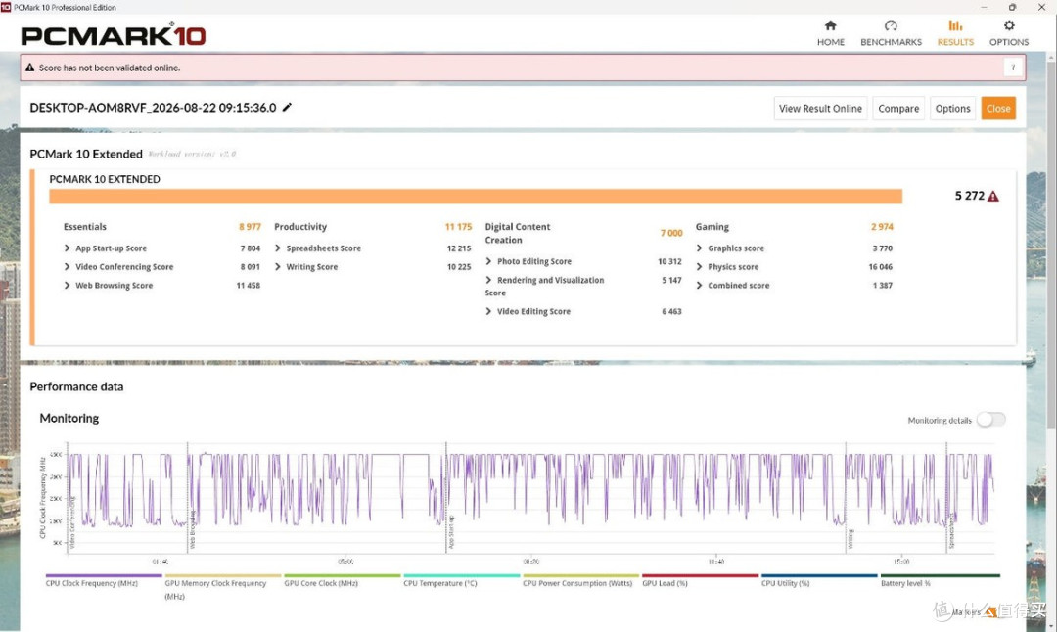
Task: Select the CPU Clock Frequency (MHz) legend entry
Action: (104, 581)
